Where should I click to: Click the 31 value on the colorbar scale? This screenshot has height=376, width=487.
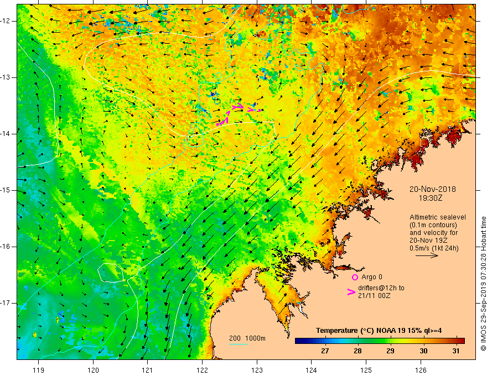(x=455, y=351)
